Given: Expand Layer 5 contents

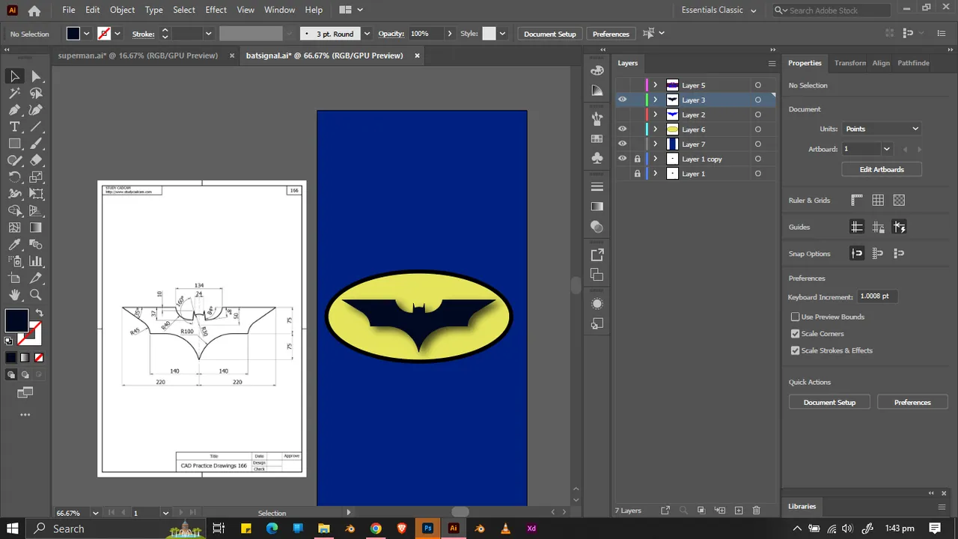Looking at the screenshot, I should (x=655, y=85).
